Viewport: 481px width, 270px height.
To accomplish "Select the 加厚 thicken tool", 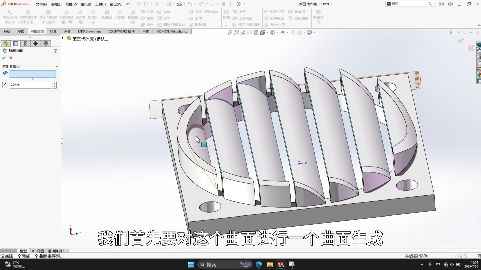I will [198, 18].
